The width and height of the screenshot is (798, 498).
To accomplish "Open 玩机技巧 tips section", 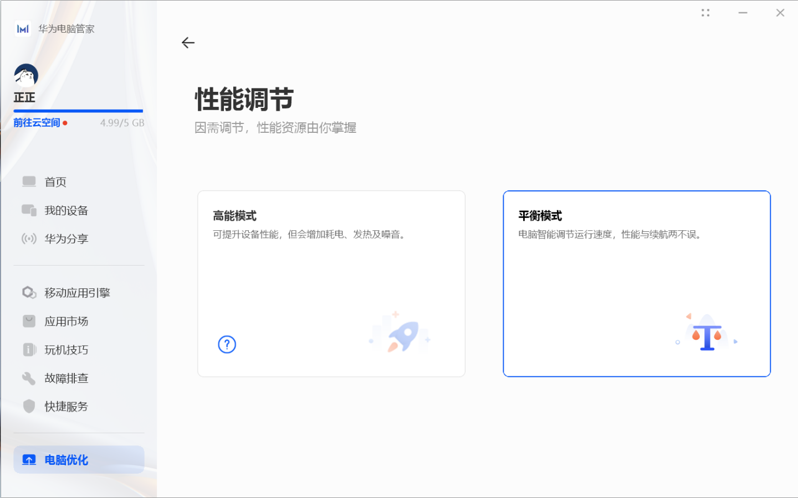I will [x=65, y=350].
